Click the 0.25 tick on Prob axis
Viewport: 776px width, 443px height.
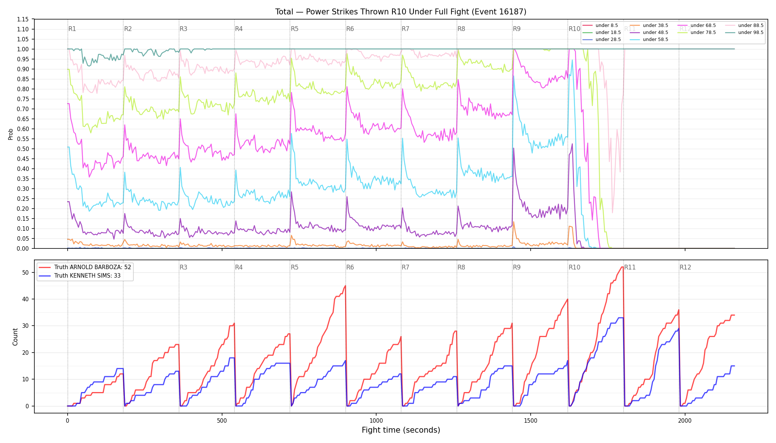point(23,199)
